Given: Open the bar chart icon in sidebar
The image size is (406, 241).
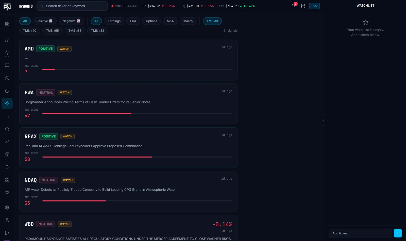Looking at the screenshot, I should pyautogui.click(x=7, y=116).
